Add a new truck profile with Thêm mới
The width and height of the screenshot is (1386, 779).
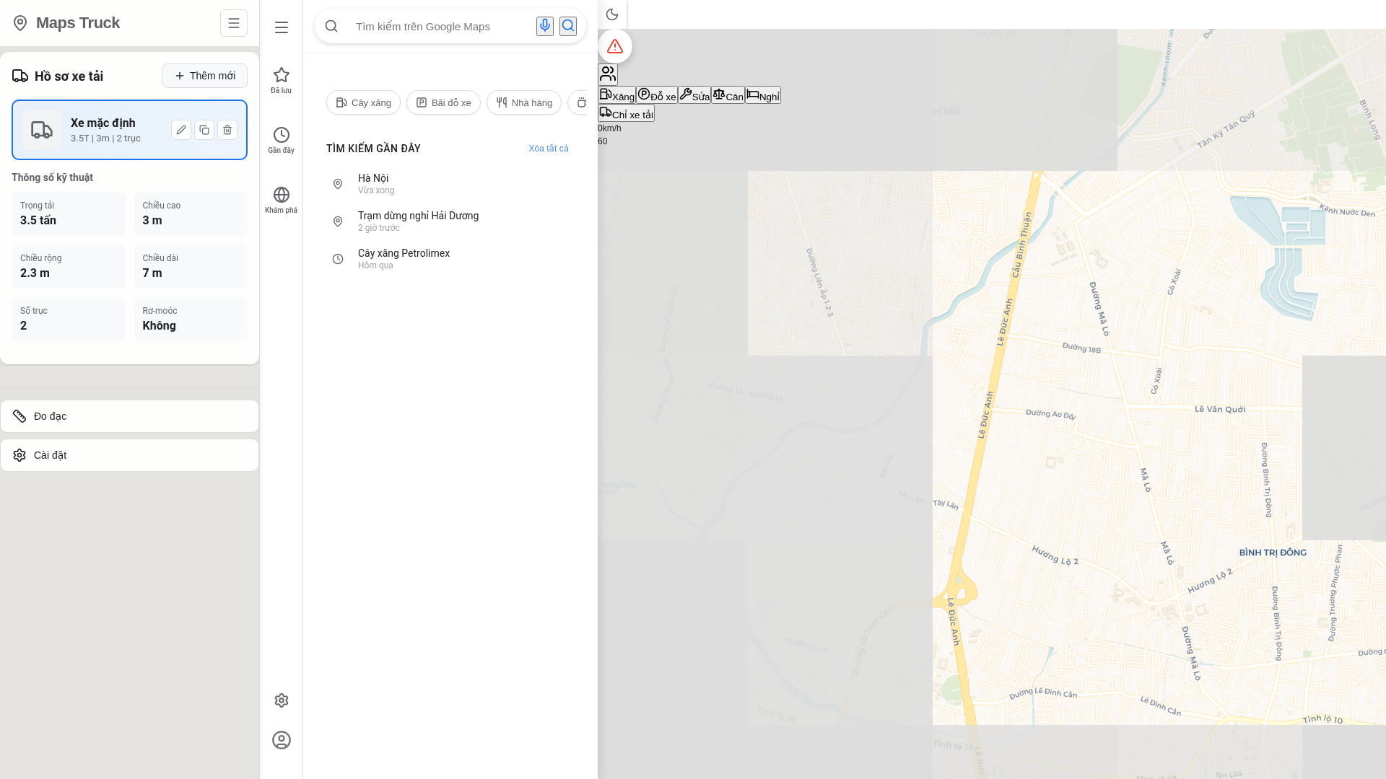(x=204, y=76)
